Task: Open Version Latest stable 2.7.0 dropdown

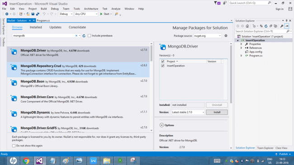Action: click(188, 112)
